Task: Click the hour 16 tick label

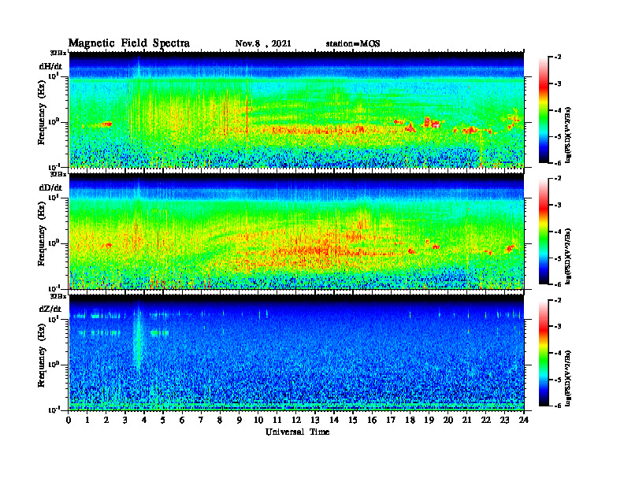Action: (372, 420)
